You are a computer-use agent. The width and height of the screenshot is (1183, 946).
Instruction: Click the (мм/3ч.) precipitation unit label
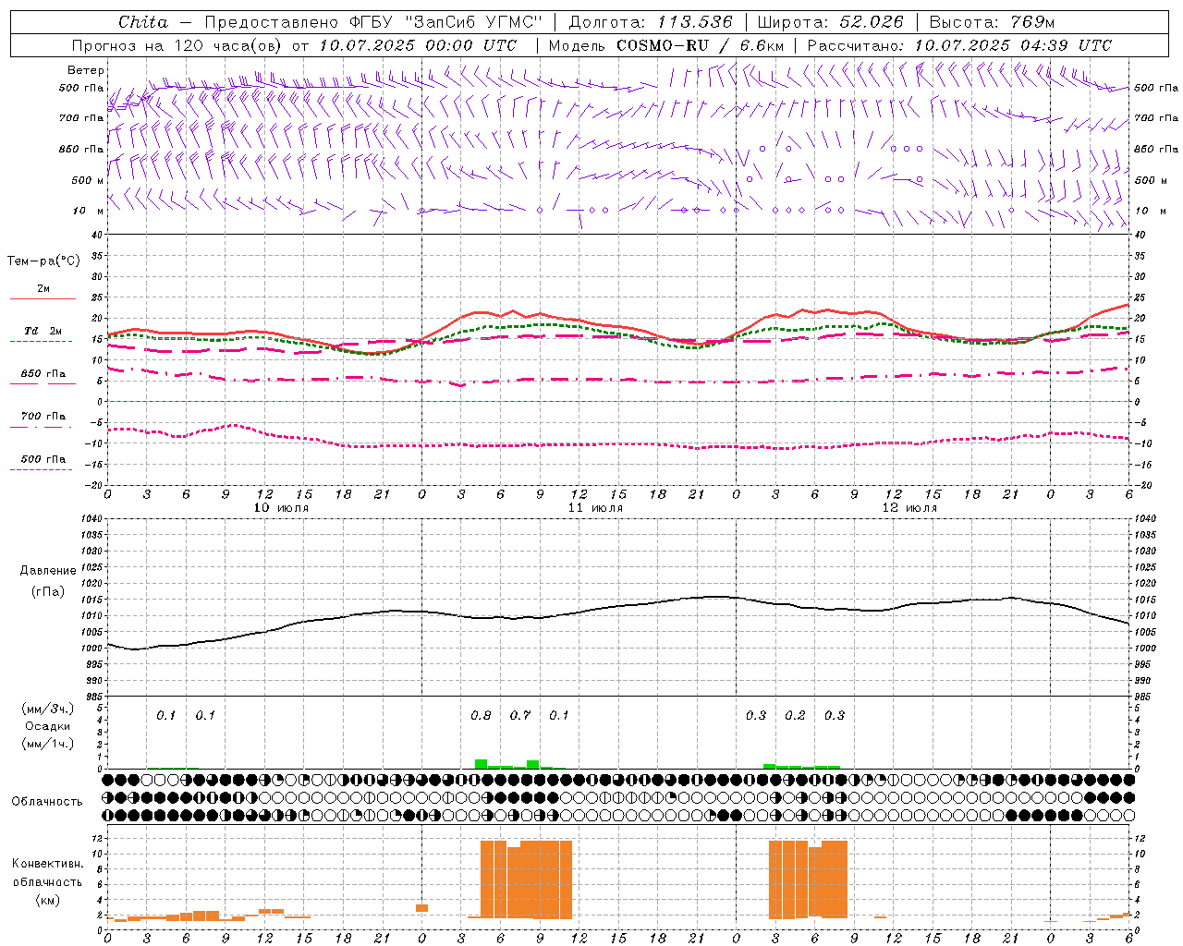click(48, 709)
